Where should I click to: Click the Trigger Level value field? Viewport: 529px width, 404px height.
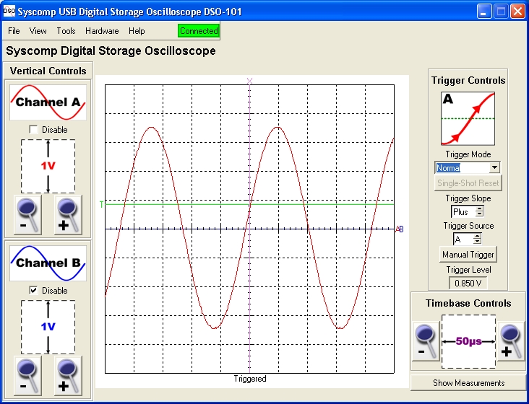(468, 284)
